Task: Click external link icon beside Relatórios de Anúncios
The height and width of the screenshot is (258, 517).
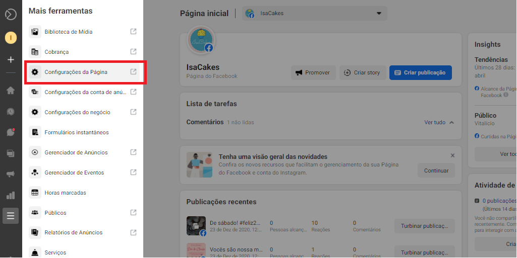Action: click(x=133, y=232)
